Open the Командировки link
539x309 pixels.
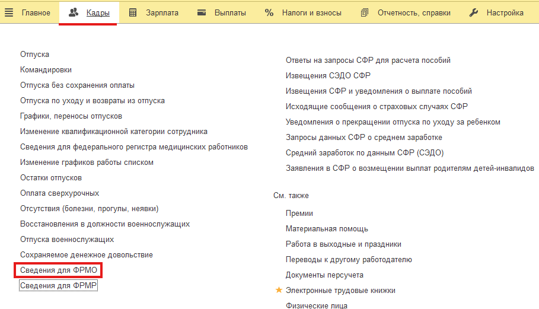coord(46,70)
